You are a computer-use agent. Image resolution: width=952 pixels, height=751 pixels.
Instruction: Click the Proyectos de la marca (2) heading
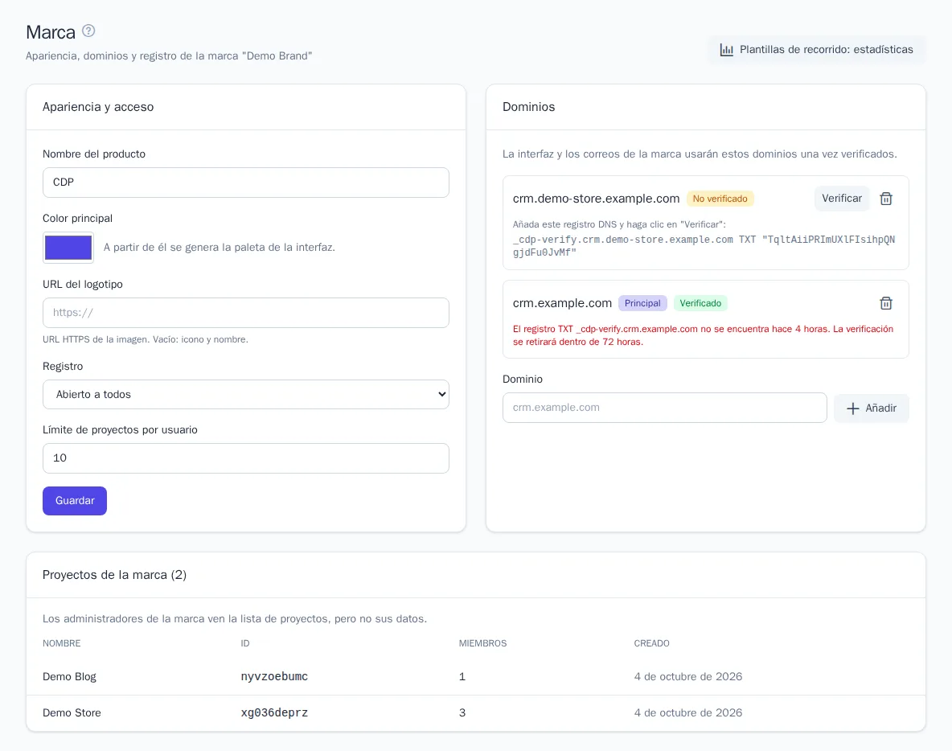click(x=114, y=575)
